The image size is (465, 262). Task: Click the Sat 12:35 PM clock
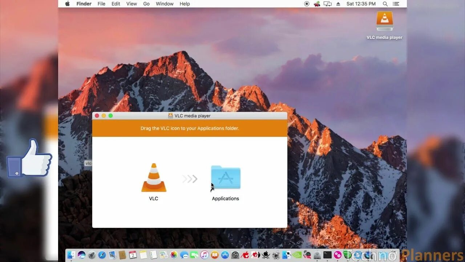361,4
